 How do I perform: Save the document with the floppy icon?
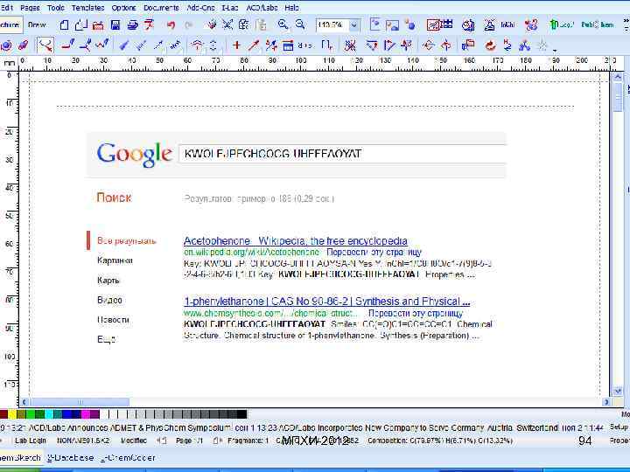pos(115,24)
